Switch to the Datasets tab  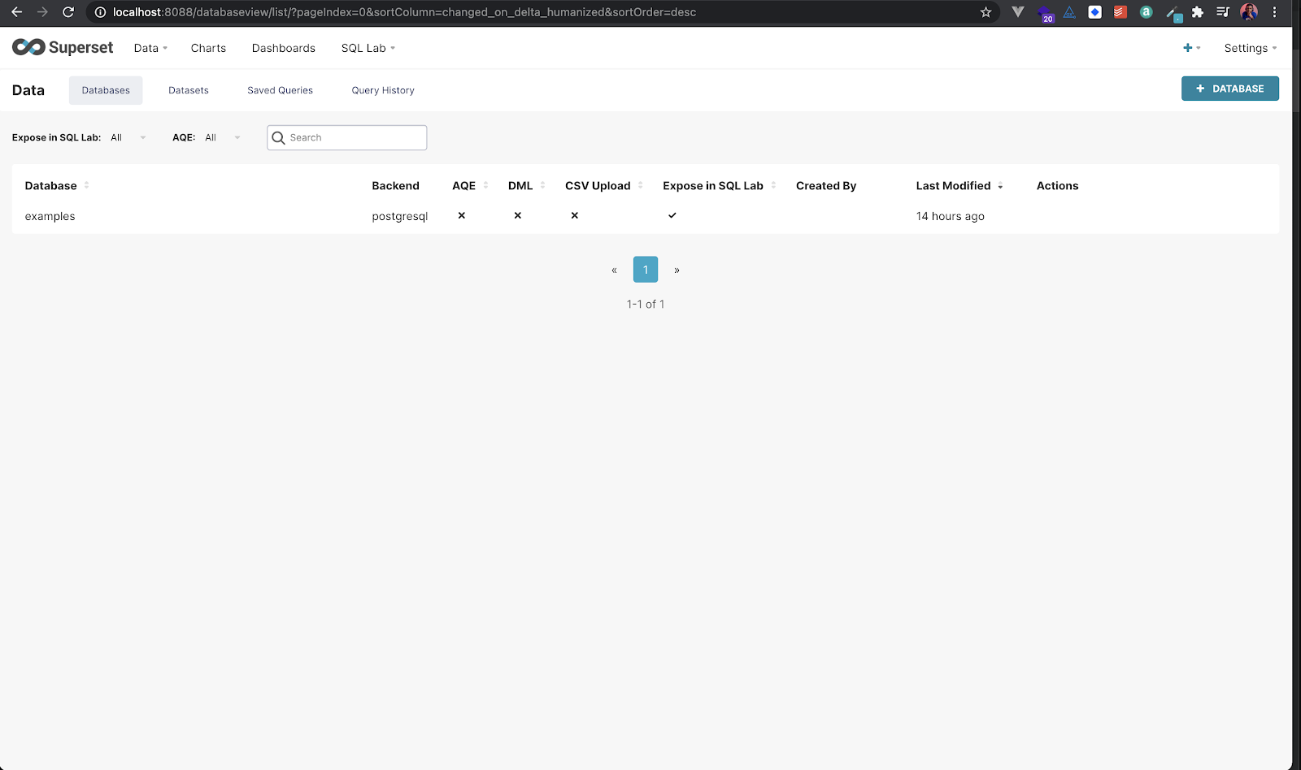pos(188,90)
